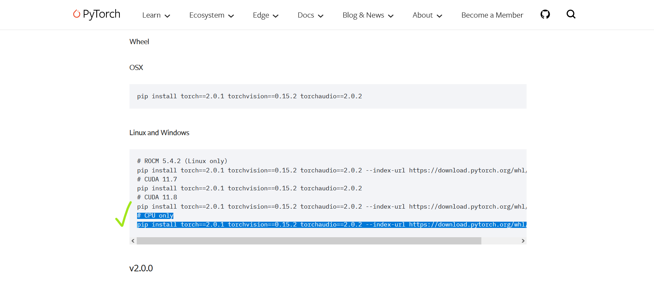Expand the Learn menu chevron
Screen dimensions: 654x291
tap(167, 16)
